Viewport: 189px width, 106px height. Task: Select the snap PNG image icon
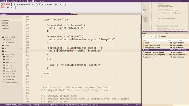(x=144, y=50)
